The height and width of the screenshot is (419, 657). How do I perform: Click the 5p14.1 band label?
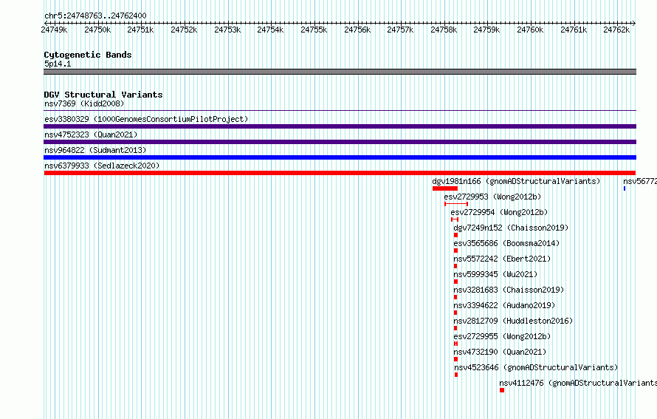58,64
